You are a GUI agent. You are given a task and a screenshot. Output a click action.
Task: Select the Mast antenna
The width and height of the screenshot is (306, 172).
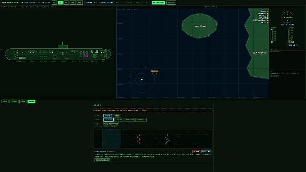pyautogui.click(x=117, y=116)
